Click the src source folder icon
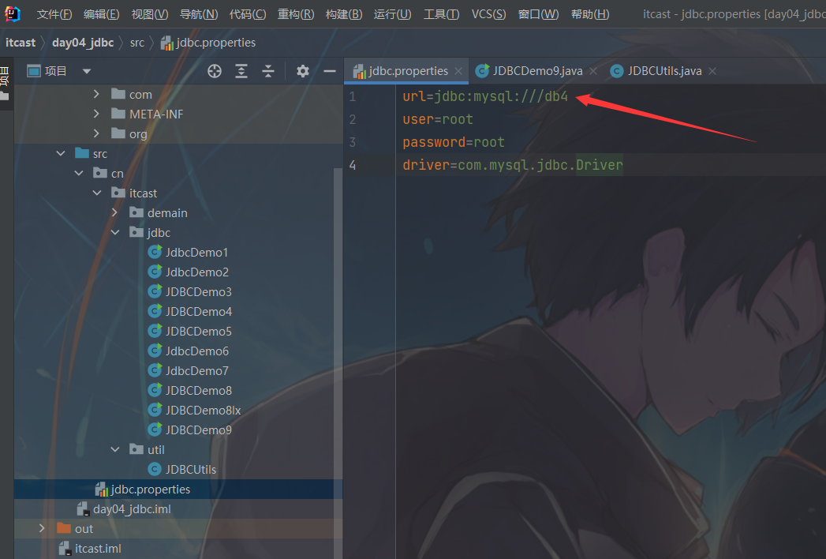This screenshot has width=826, height=559. click(x=82, y=153)
